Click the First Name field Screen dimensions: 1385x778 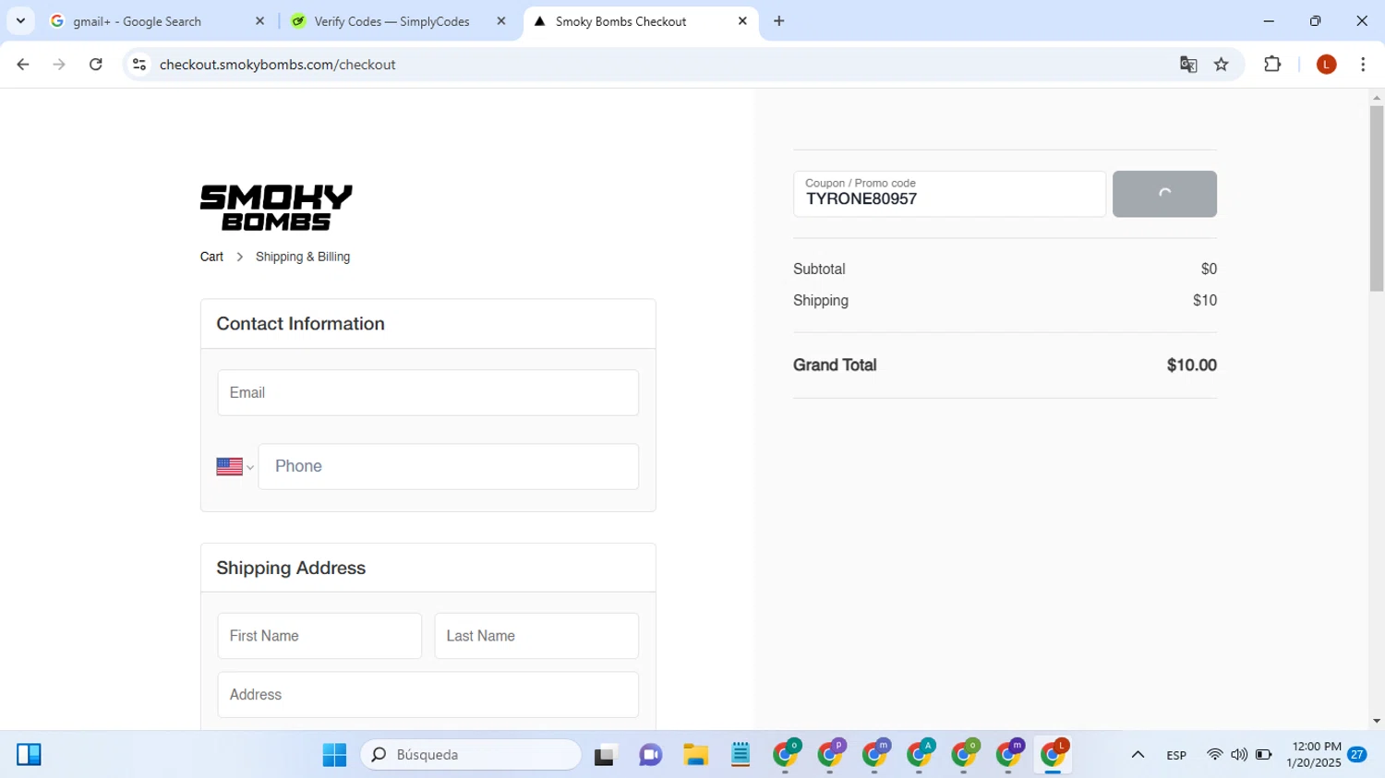tap(319, 636)
